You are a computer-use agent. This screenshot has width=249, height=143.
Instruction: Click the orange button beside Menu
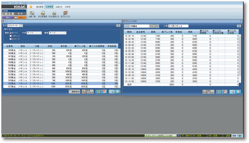(x=20, y=17)
